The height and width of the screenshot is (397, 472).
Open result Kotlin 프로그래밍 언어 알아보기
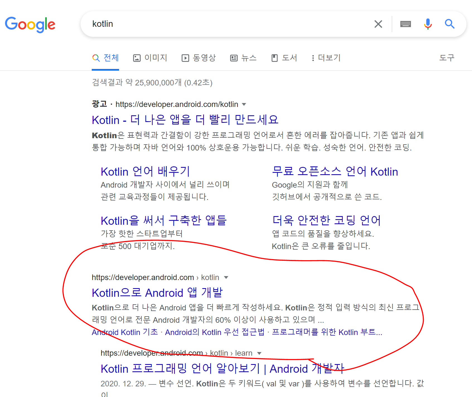(222, 369)
